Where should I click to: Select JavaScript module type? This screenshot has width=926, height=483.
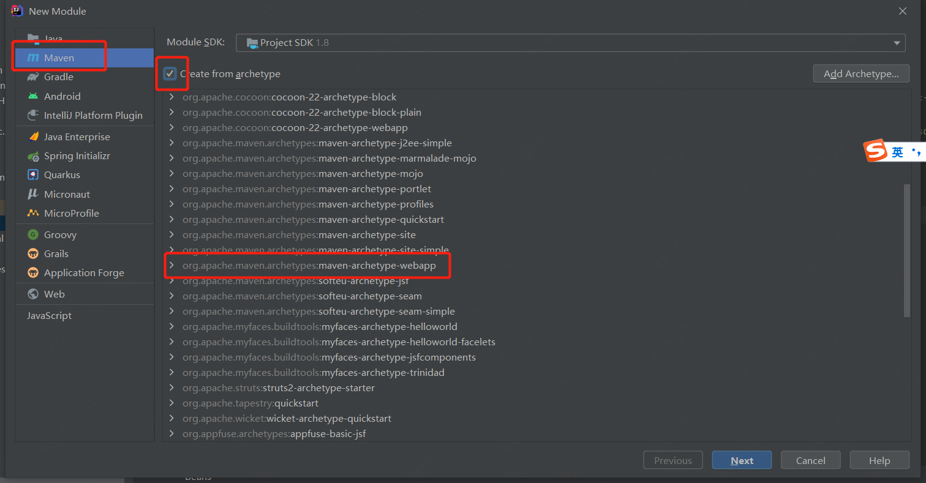(85, 316)
